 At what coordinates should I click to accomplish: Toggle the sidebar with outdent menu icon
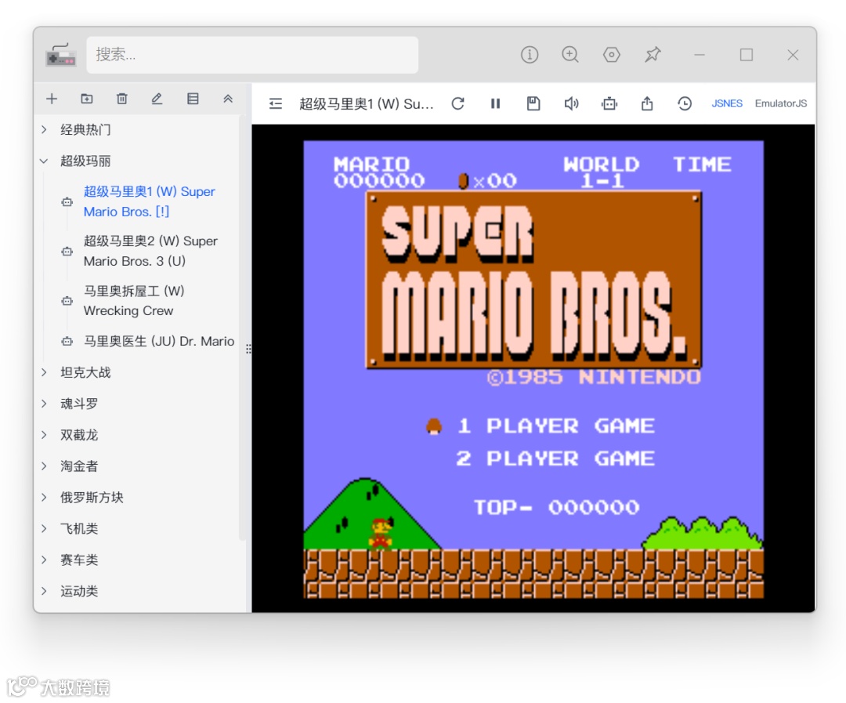point(276,103)
